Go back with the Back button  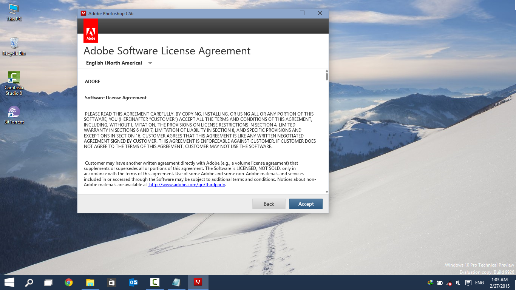coord(269,204)
